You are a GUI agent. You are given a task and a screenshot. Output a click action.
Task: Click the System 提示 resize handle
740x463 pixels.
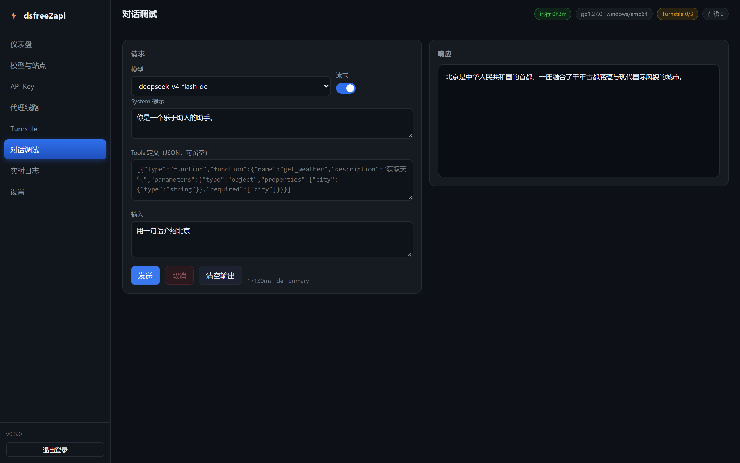410,136
